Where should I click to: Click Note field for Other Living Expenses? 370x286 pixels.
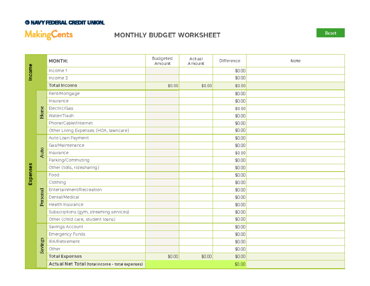point(295,131)
